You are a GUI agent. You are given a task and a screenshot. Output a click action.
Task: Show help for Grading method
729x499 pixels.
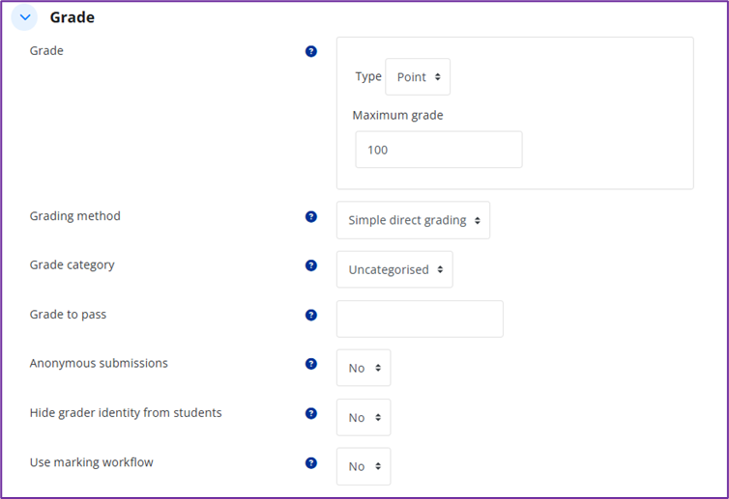click(311, 217)
